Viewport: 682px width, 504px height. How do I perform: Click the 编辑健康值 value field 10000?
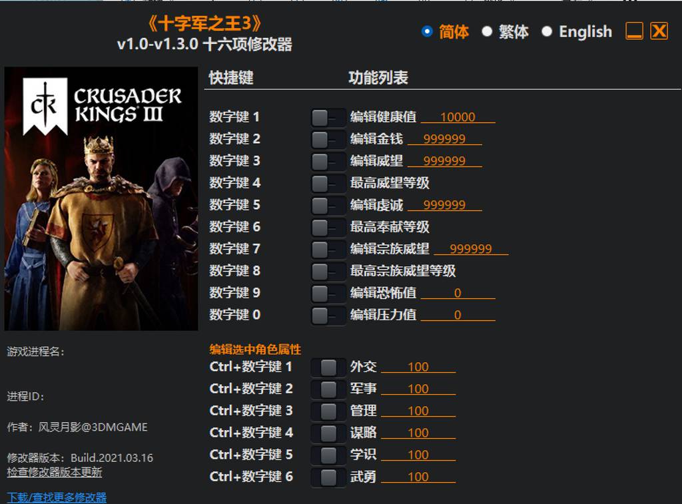(x=458, y=117)
